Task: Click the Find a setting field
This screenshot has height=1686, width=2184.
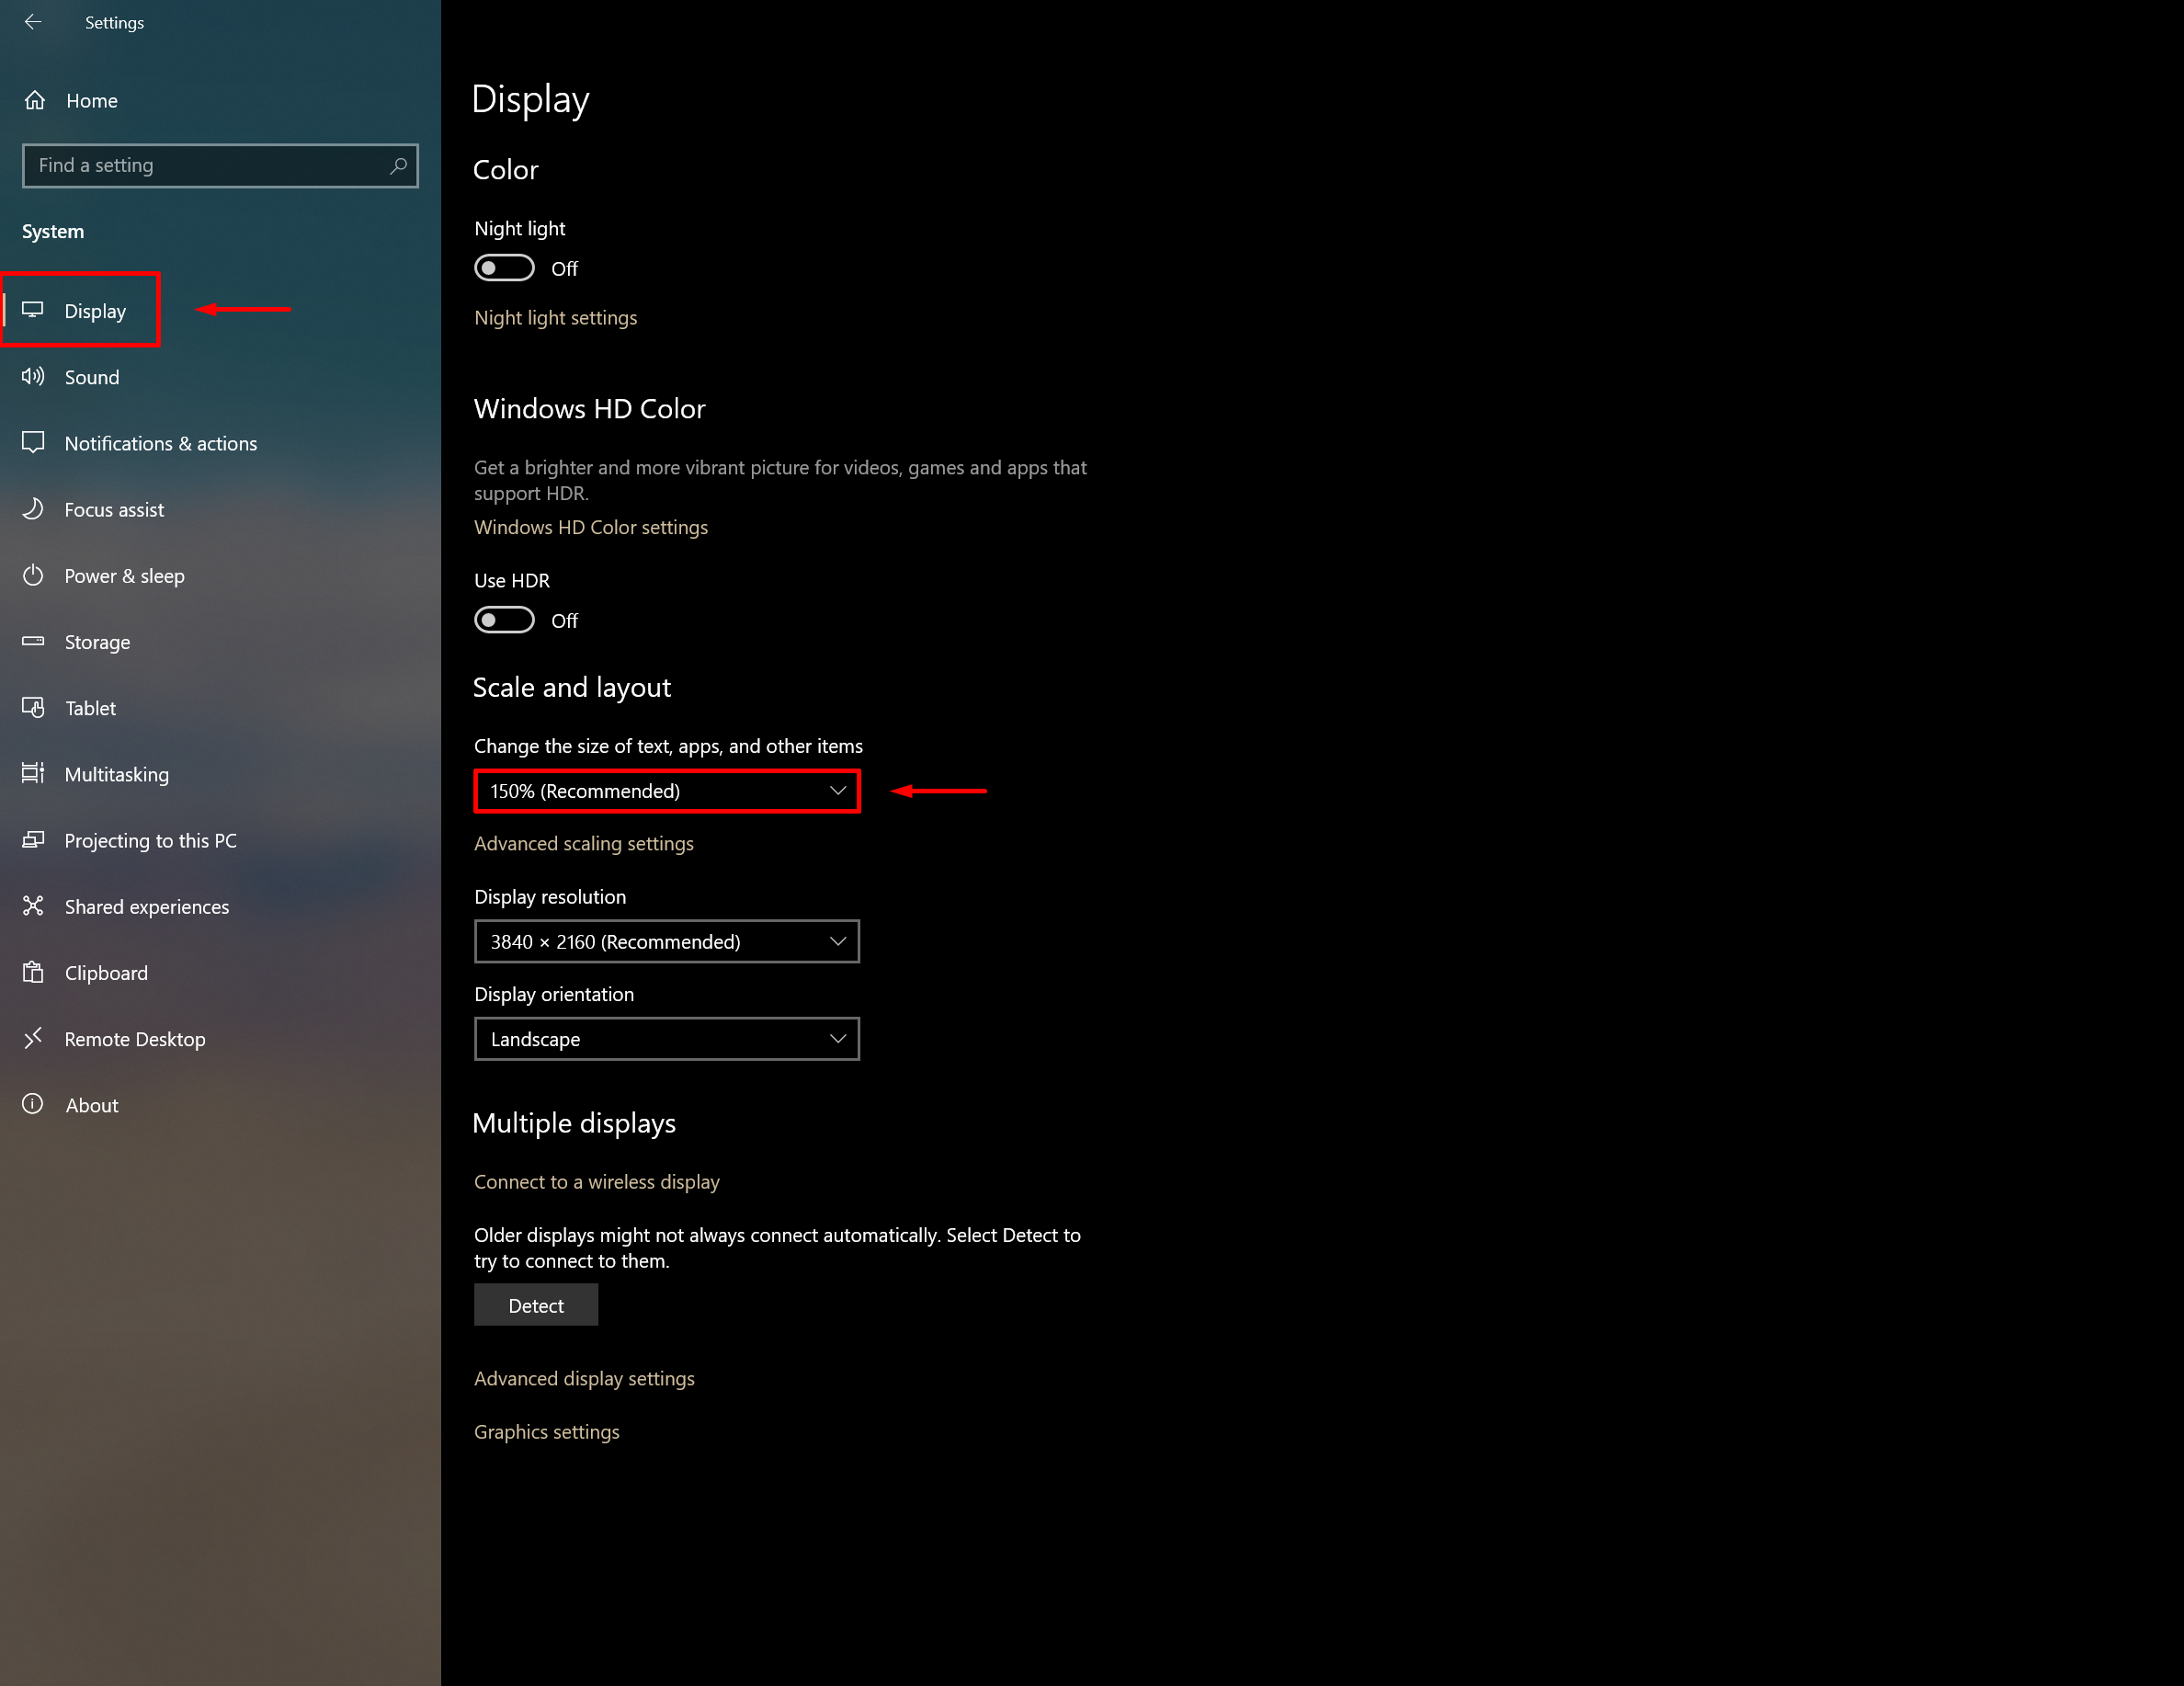Action: pos(205,165)
